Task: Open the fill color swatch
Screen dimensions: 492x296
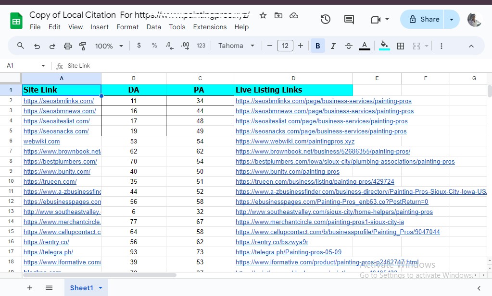Action: (x=384, y=46)
